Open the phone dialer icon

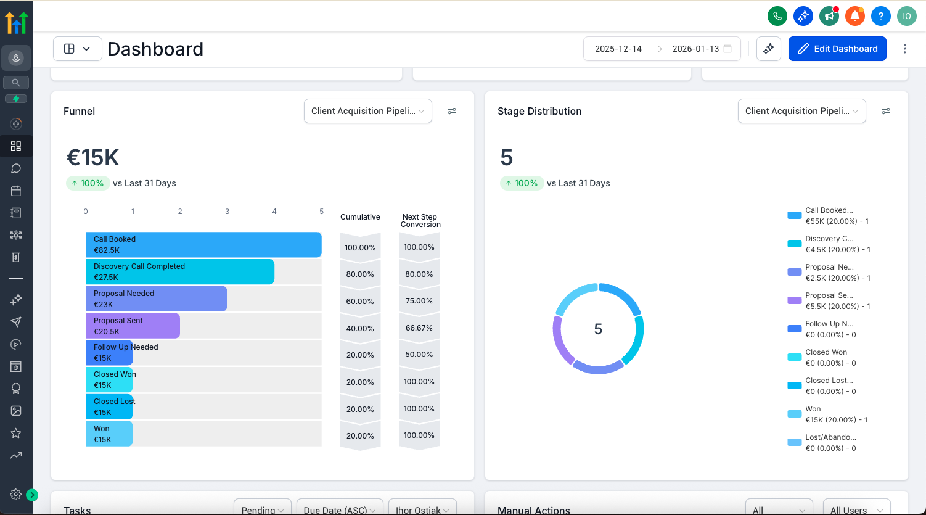(777, 16)
